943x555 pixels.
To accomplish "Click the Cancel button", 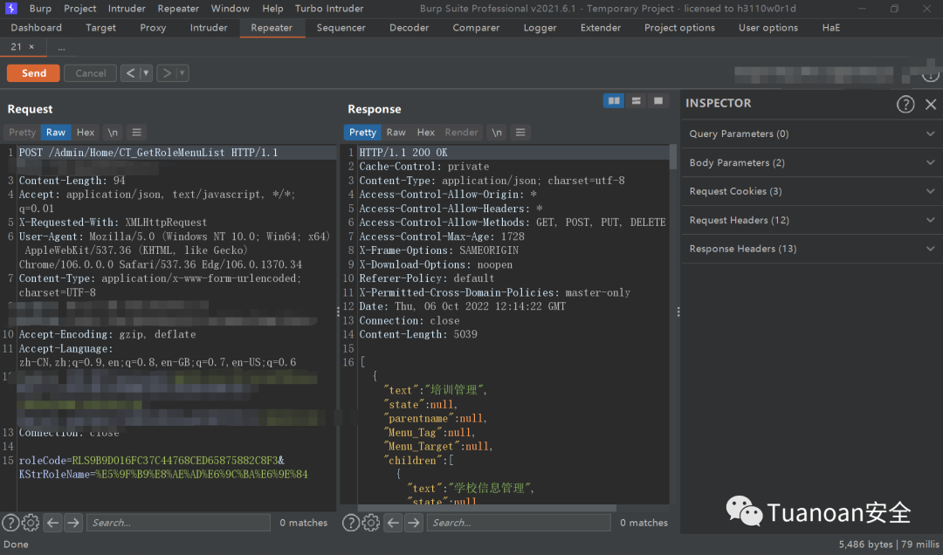I will coord(90,72).
